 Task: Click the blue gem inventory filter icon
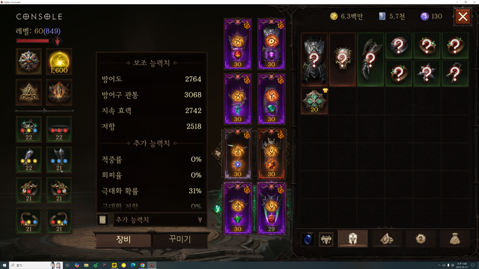click(x=308, y=239)
